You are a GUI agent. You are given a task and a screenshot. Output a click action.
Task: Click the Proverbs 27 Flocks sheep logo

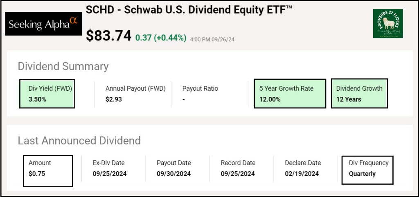pos(388,24)
